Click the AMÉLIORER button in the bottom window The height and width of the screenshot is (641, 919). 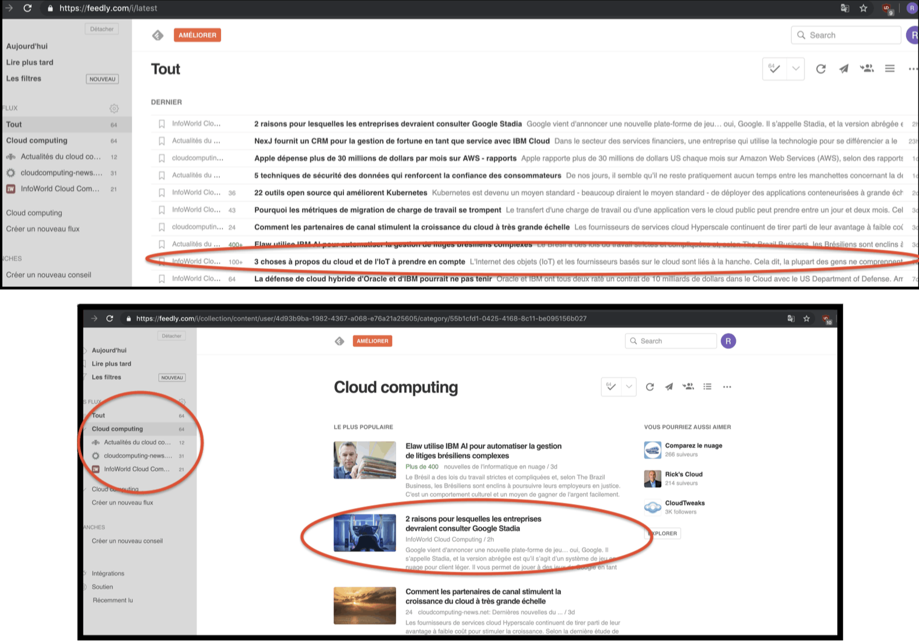tap(373, 341)
